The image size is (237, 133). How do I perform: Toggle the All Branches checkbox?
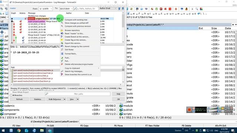11,95
